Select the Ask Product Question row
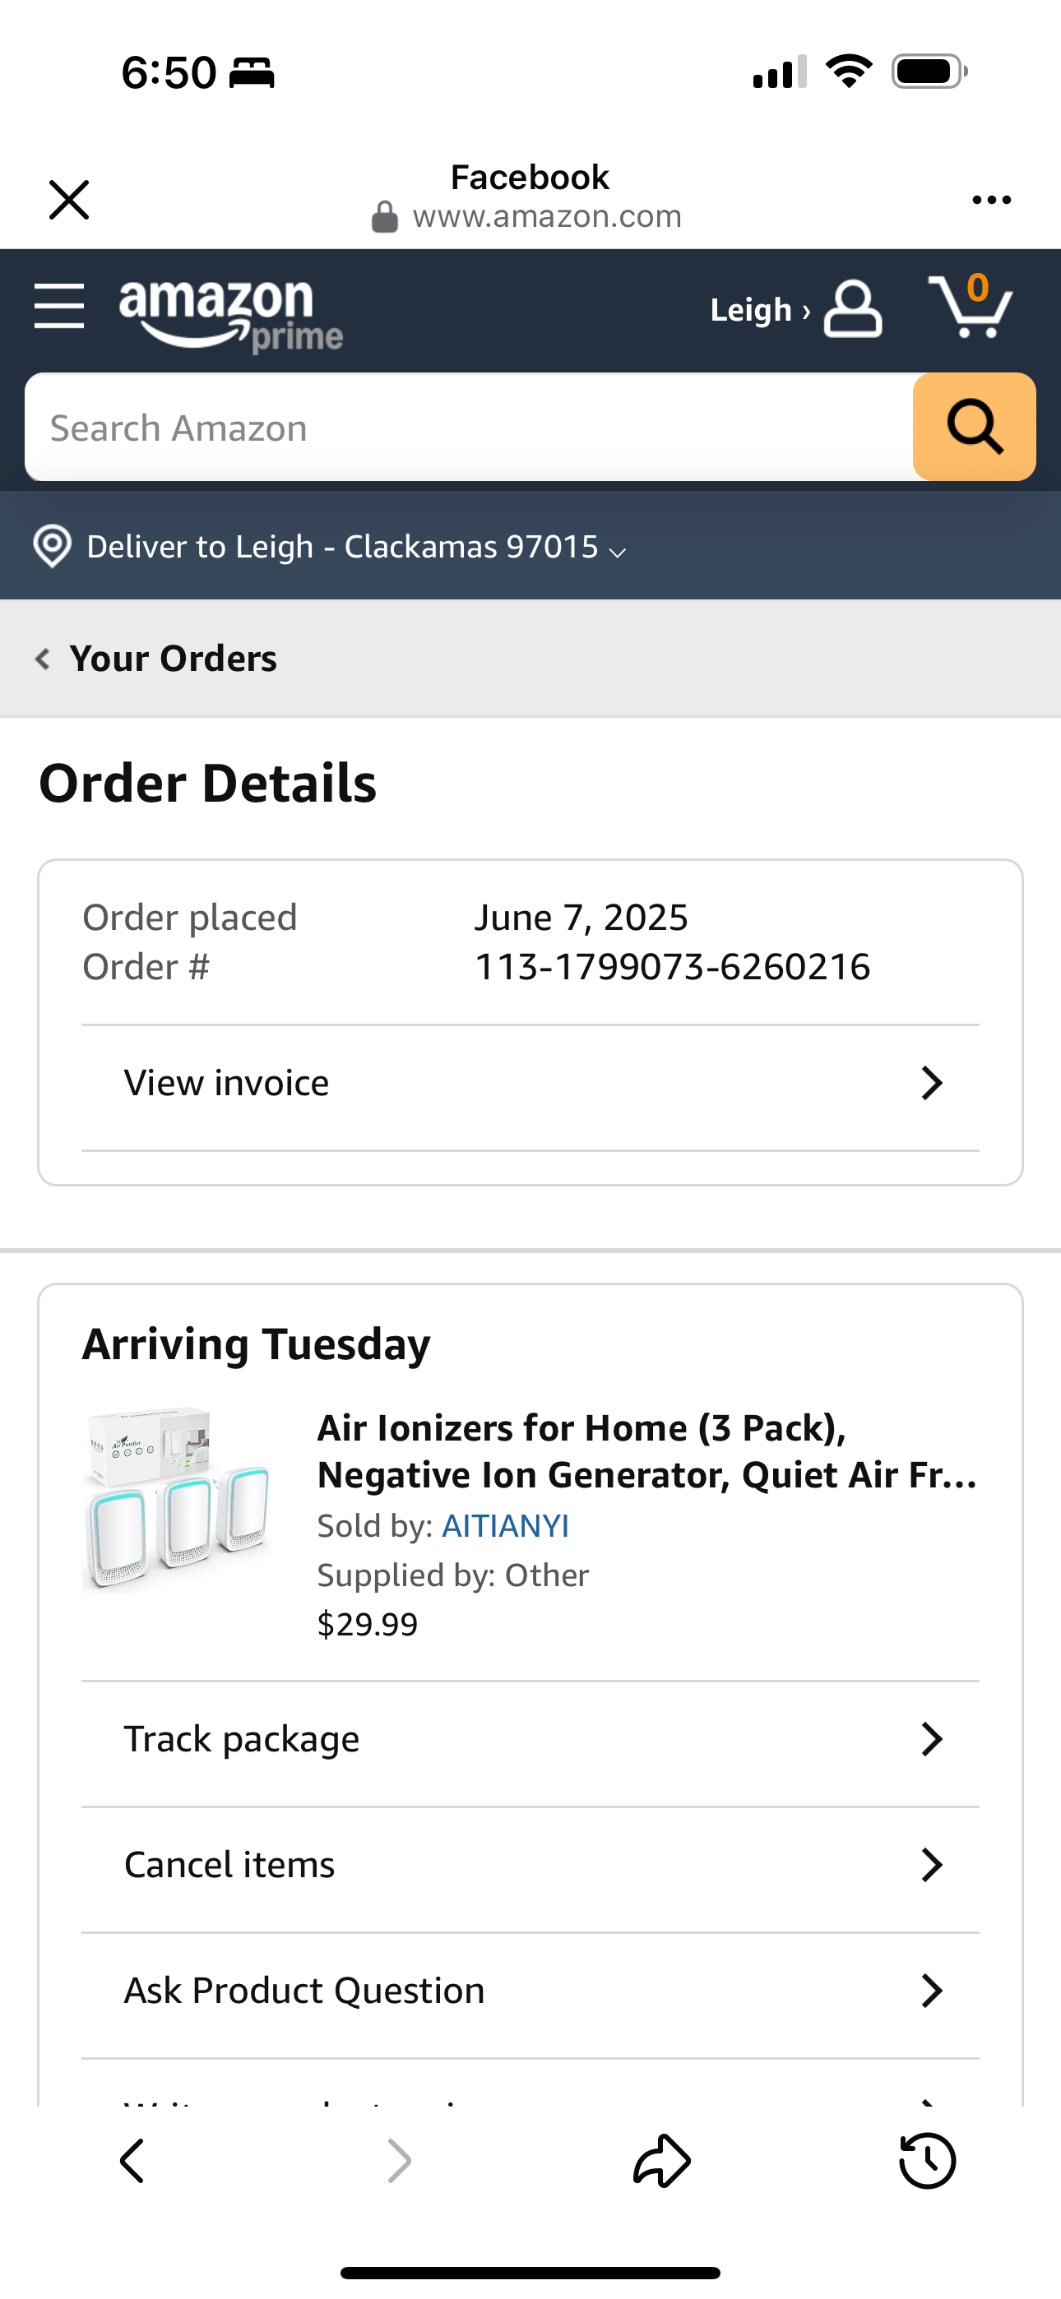Screen dimensions: 1061x2299 click(x=530, y=1990)
